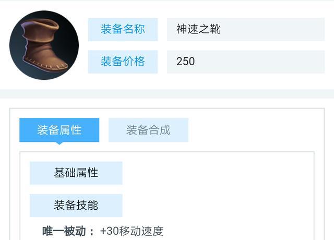Click the brown boot equipment icon
334x240 pixels.
point(44,45)
